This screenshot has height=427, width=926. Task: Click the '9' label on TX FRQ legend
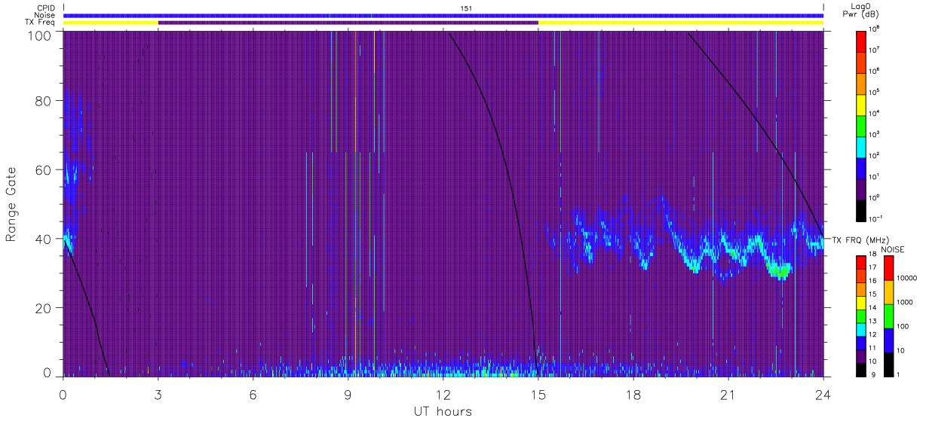(872, 374)
